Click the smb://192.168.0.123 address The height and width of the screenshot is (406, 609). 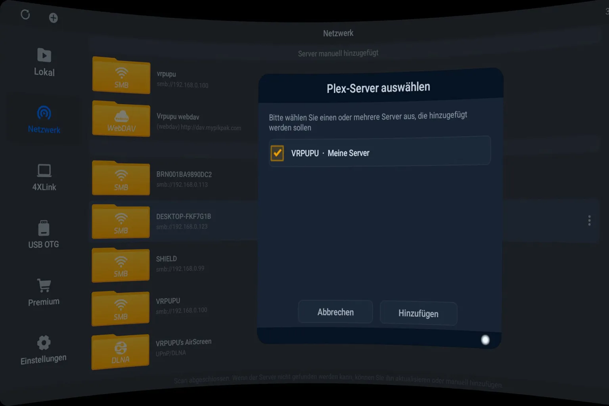[x=182, y=226]
